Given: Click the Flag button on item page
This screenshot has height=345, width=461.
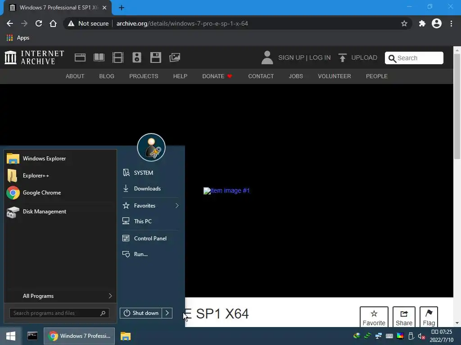Looking at the screenshot, I should tap(429, 317).
